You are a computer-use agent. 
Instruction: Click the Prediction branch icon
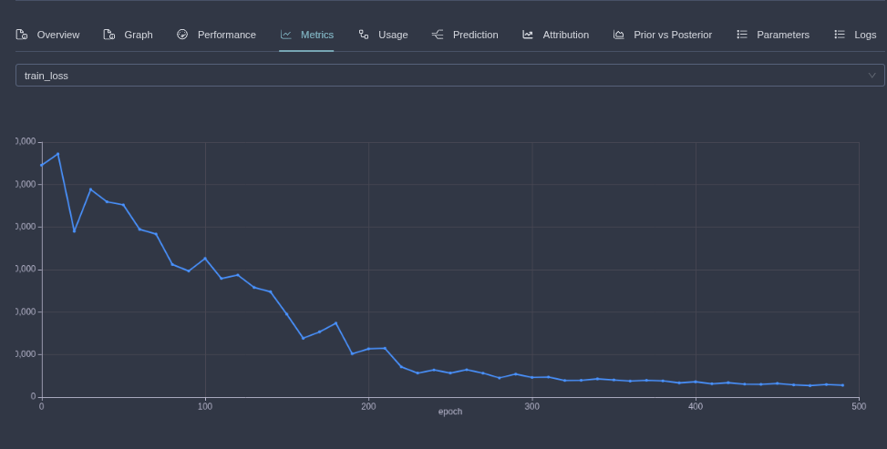[438, 35]
